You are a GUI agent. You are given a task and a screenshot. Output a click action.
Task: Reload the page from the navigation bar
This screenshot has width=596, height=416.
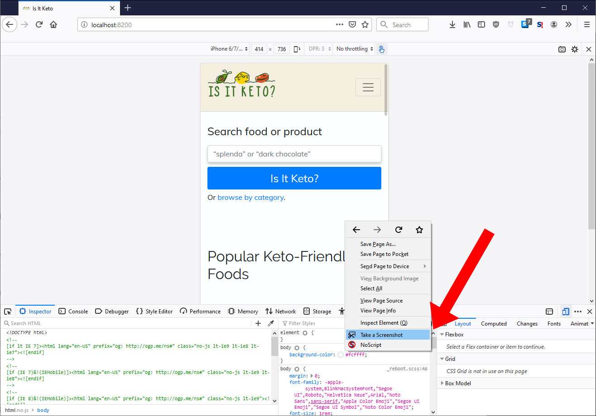click(39, 25)
